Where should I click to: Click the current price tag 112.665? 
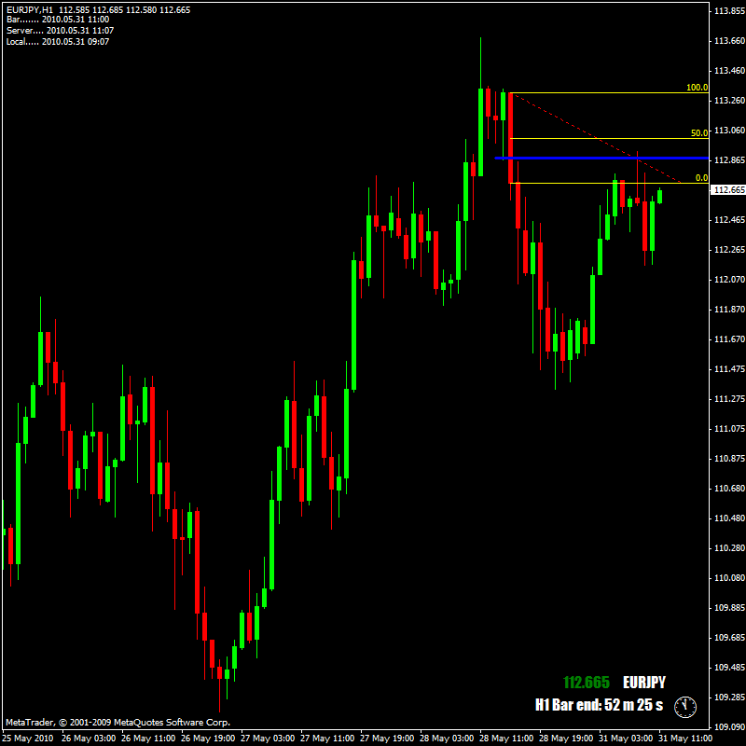(728, 190)
